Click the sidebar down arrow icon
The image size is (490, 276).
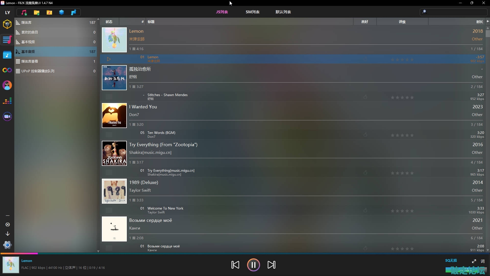(x=8, y=234)
